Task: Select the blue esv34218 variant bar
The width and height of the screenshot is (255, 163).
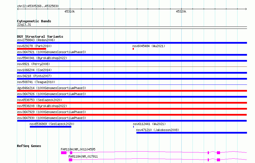Action: coord(132,79)
